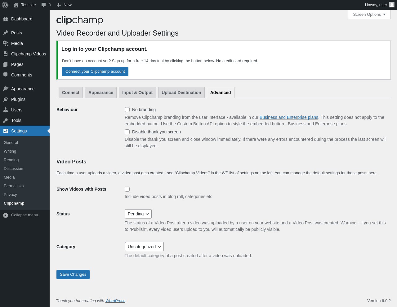Click the WordPress logo icon
397x307 pixels.
[x=5, y=5]
